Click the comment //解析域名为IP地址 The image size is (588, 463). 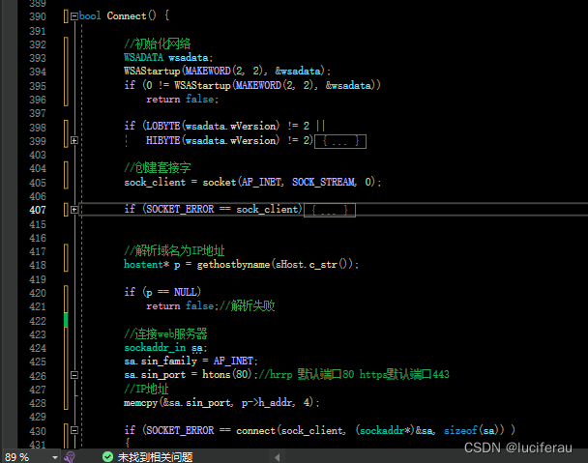coord(174,250)
